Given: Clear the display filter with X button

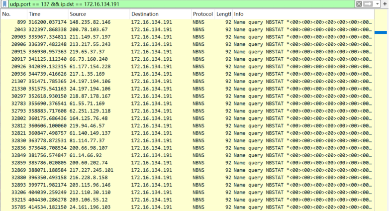Looking at the screenshot, I should (x=359, y=4).
